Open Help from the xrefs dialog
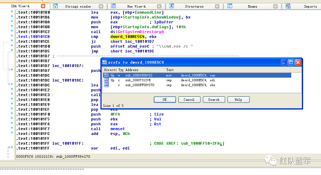 (x=238, y=99)
